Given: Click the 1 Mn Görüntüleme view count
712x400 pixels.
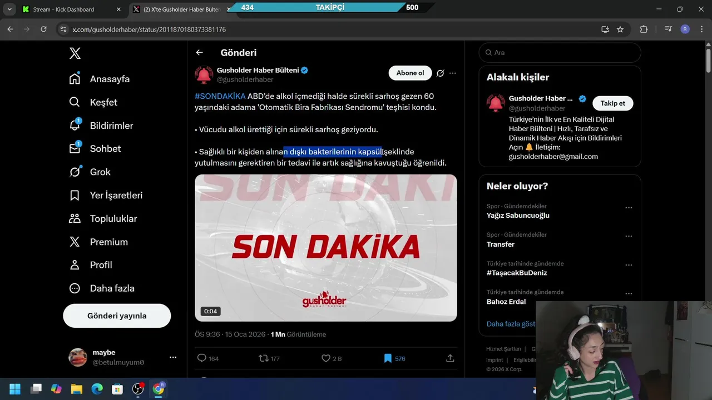Looking at the screenshot, I should [298, 334].
